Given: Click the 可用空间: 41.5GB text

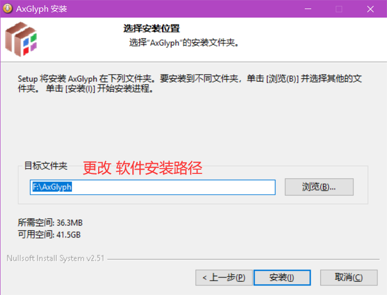Looking at the screenshot, I should click(x=49, y=235).
